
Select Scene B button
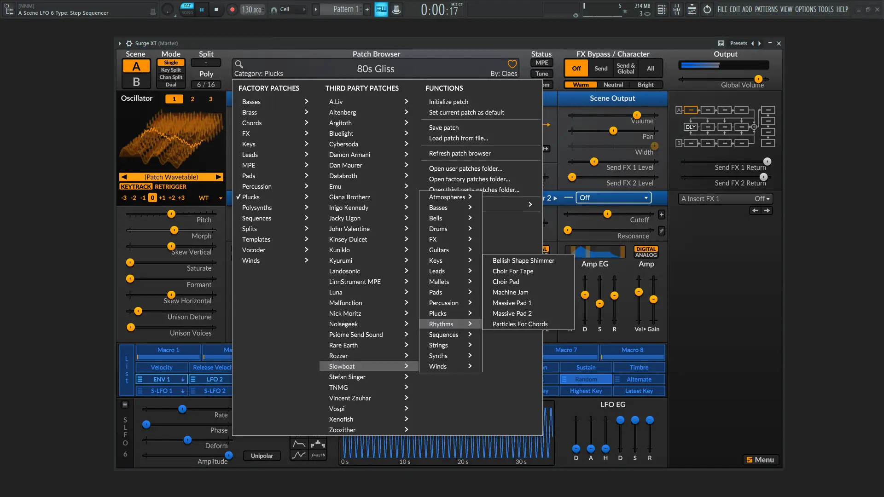click(x=136, y=82)
